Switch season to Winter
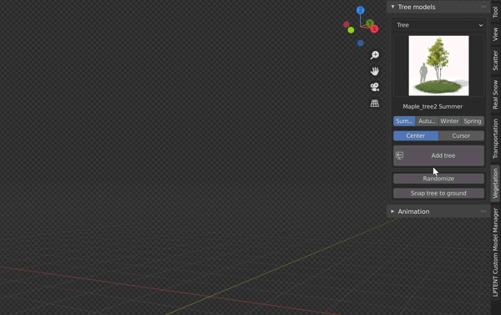The width and height of the screenshot is (501, 315). (x=449, y=121)
